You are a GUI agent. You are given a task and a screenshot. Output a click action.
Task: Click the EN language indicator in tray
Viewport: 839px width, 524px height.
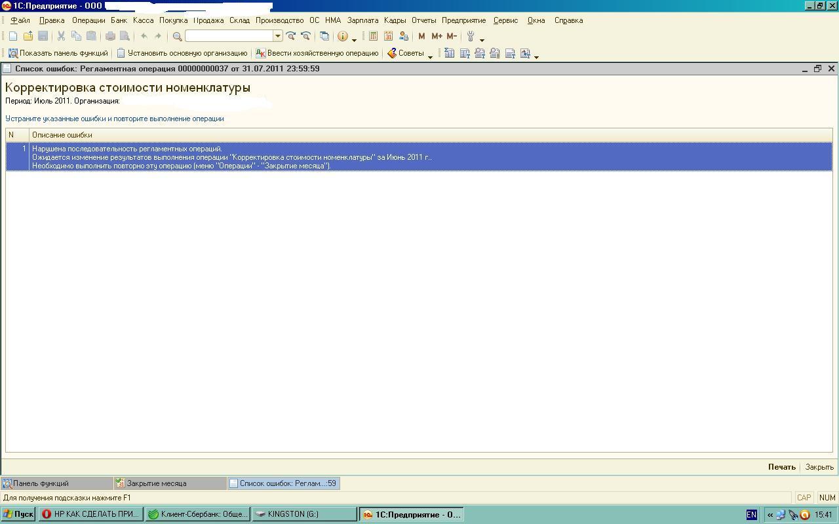[751, 515]
